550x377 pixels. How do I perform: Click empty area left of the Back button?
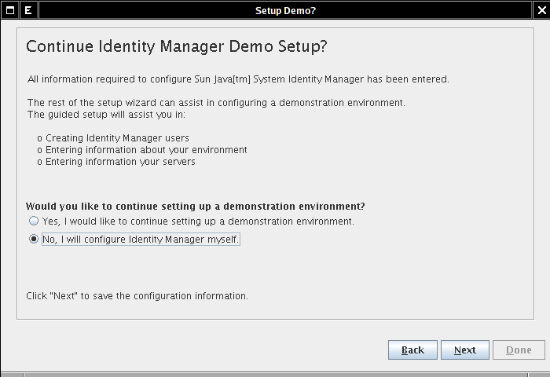196,350
